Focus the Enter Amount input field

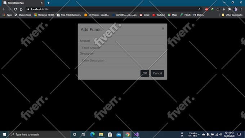pyautogui.click(x=122, y=48)
